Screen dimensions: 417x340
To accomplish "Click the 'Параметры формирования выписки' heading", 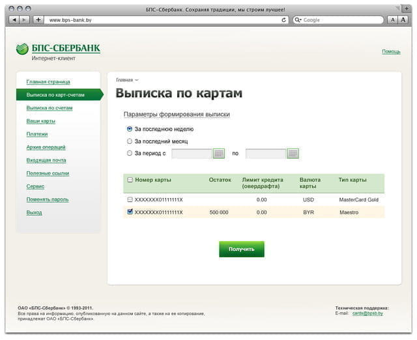I will click(x=177, y=114).
